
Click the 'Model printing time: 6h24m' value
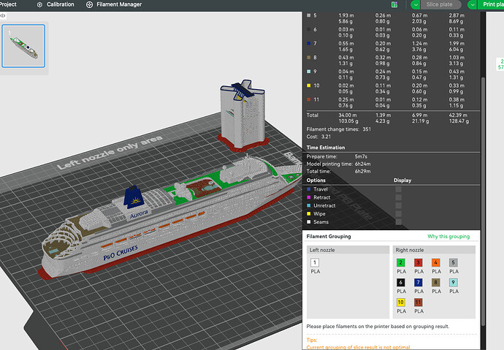click(362, 164)
